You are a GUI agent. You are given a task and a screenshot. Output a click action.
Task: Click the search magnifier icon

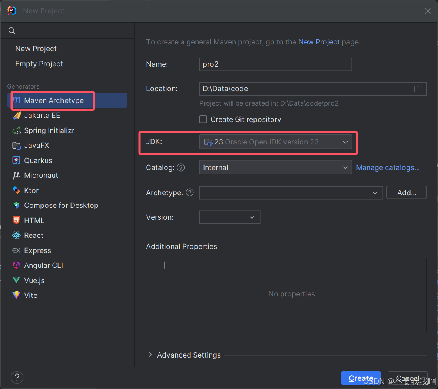(12, 31)
